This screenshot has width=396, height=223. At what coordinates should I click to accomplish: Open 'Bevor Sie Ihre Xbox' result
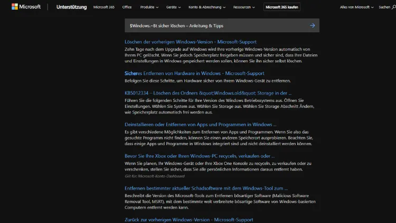point(200,156)
